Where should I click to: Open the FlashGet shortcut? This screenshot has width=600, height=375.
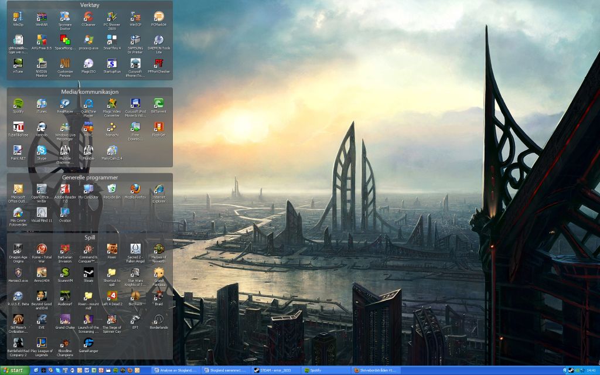159,129
